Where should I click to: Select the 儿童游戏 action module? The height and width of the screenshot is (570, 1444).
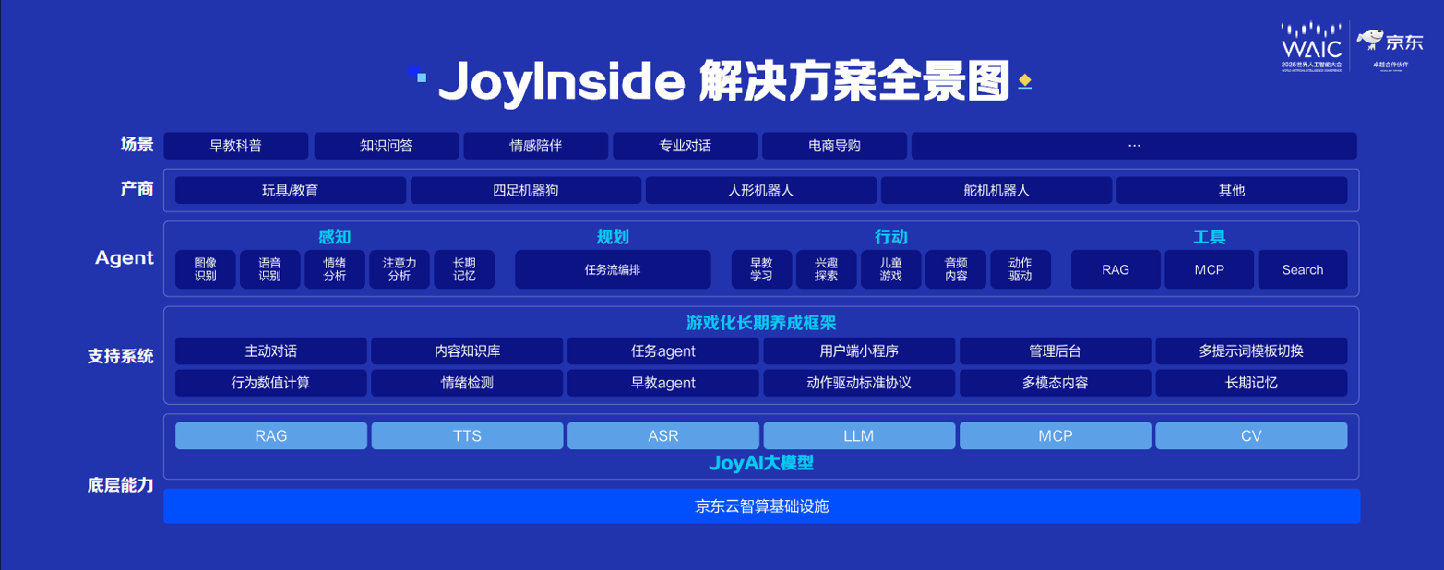pos(891,268)
